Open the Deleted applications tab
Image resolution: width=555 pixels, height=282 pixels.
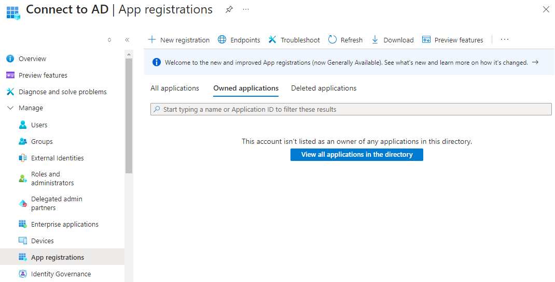pyautogui.click(x=324, y=88)
